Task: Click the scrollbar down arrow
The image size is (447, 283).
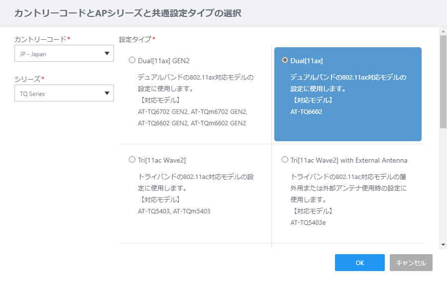Action: coord(443,245)
